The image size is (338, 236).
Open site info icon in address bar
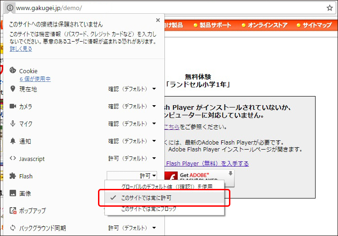click(x=10, y=8)
